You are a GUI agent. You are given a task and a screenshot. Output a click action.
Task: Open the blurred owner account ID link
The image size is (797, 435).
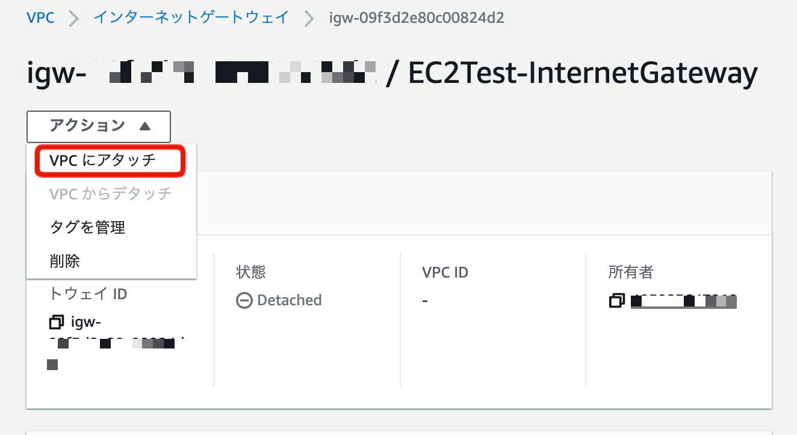pos(684,300)
